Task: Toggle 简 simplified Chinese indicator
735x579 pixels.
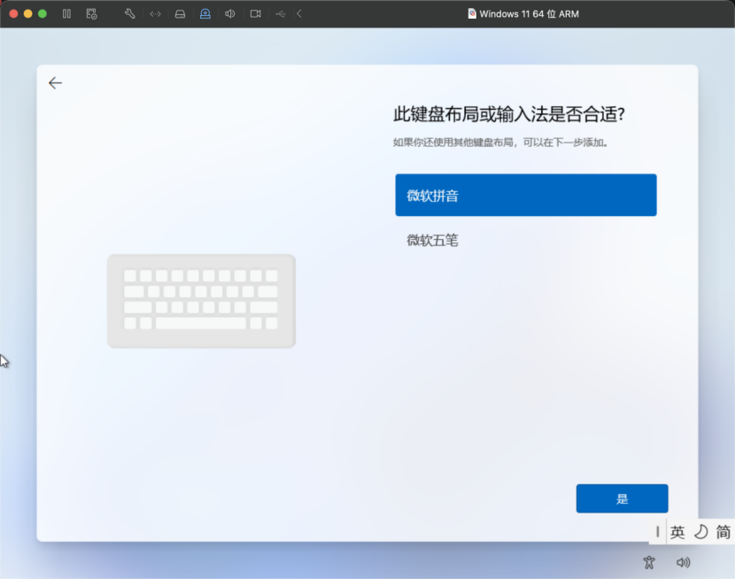Action: 723,532
